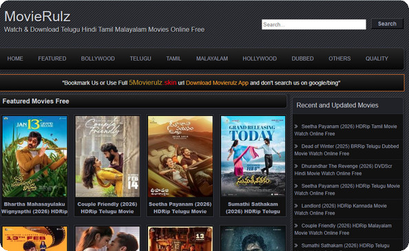Click arrow bullet beside Landlord (2026)
Screen dimensions: 409x251
click(296, 206)
